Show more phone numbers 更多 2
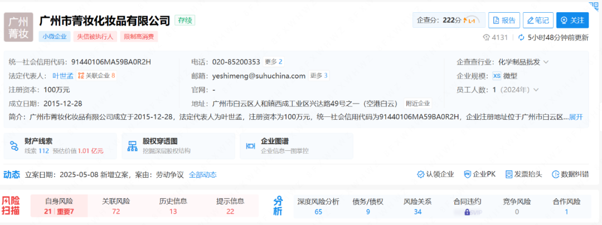Image resolution: width=602 pixels, height=225 pixels. 273,62
